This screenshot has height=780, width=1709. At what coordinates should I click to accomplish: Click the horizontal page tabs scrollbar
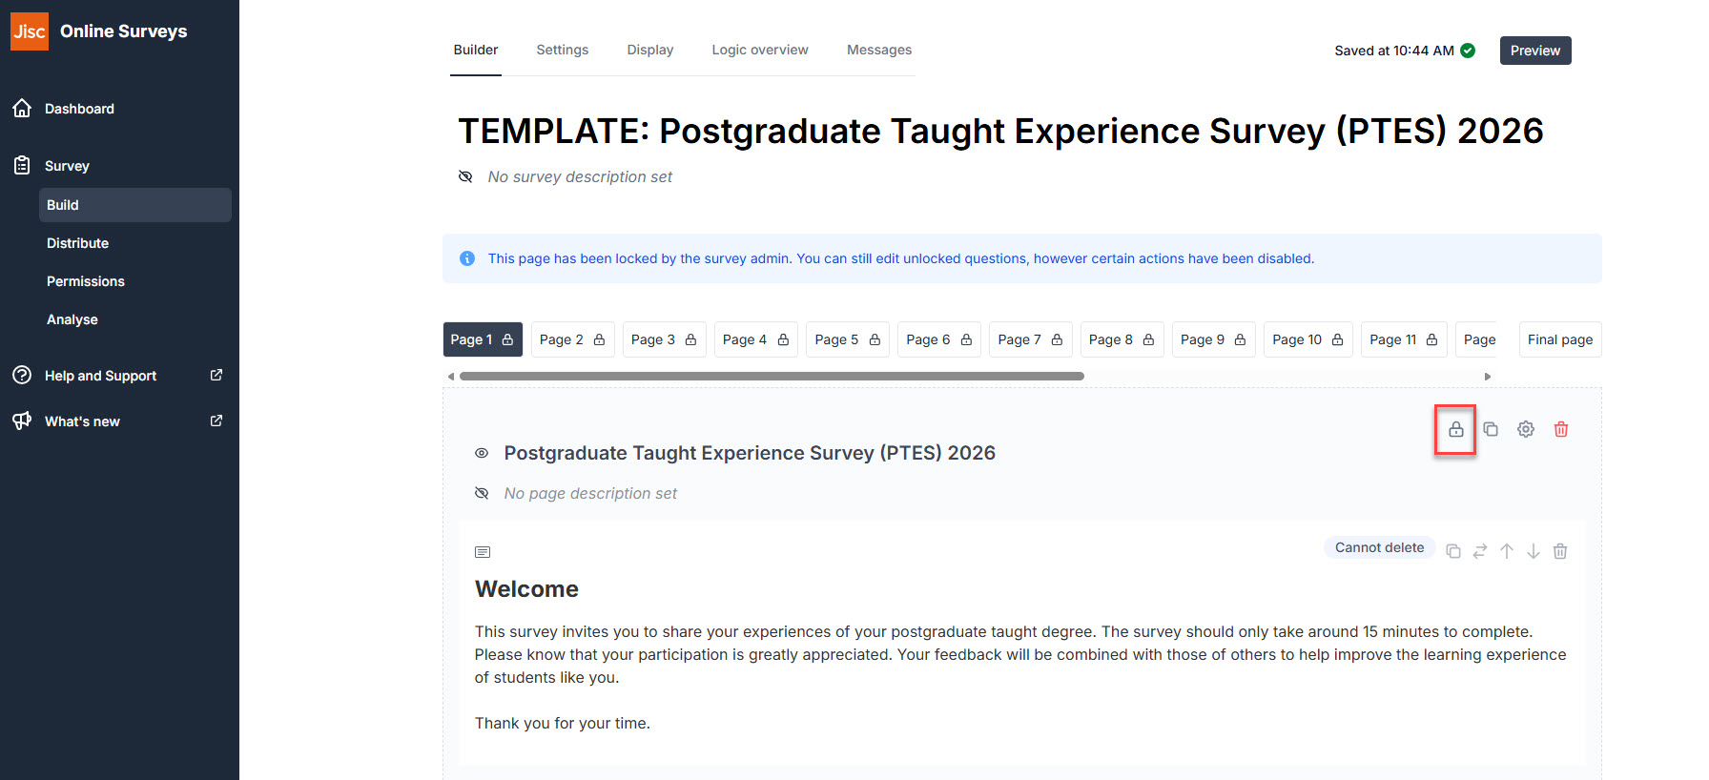pos(771,377)
